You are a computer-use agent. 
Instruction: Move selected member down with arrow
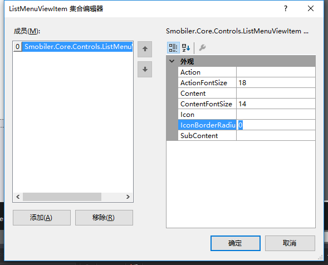(x=145, y=69)
